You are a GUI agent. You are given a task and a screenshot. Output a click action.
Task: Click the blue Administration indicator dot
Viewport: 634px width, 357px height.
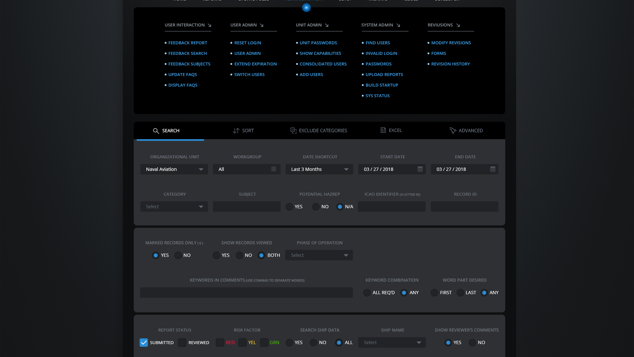point(306,8)
